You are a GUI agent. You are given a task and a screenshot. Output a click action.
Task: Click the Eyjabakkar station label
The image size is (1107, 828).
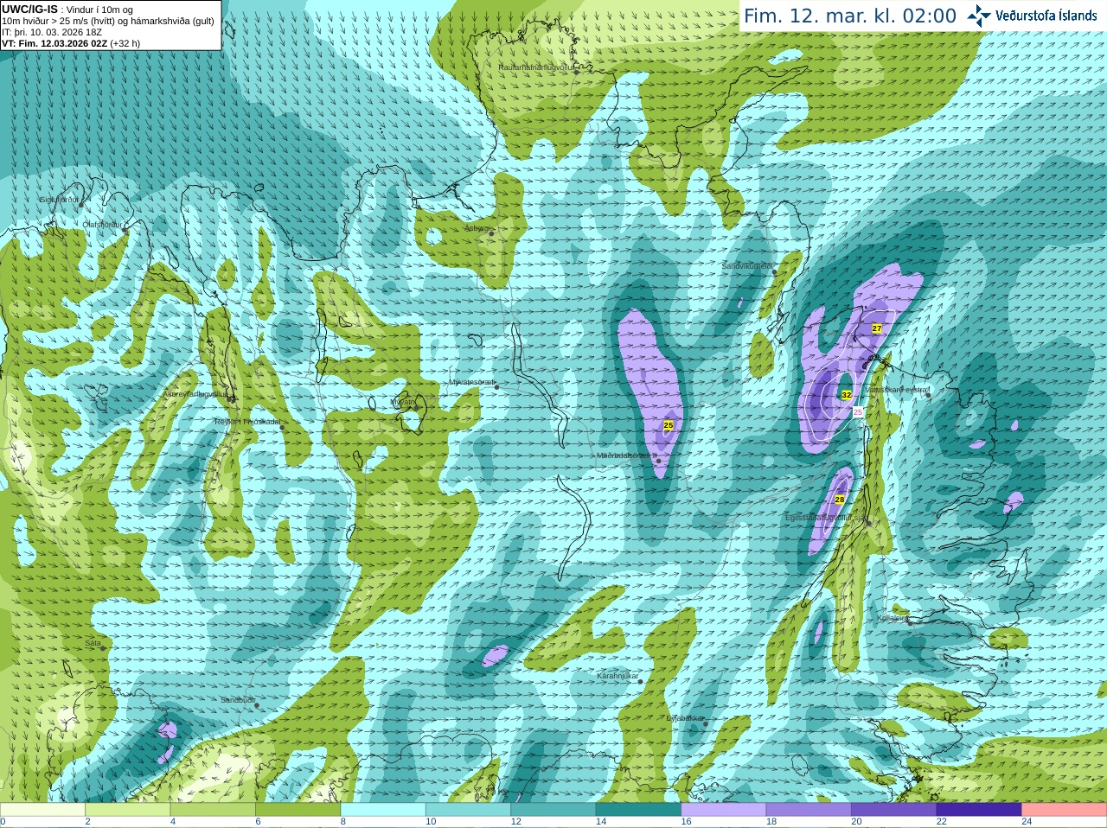pyautogui.click(x=686, y=718)
